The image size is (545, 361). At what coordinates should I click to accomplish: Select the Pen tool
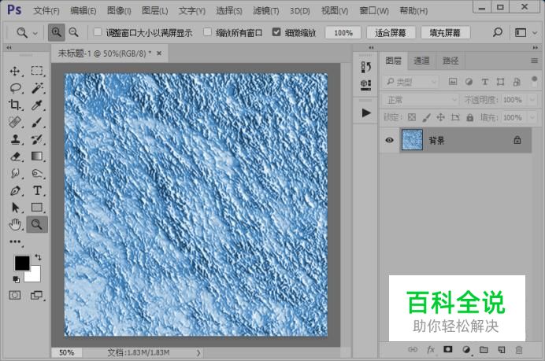tap(15, 190)
